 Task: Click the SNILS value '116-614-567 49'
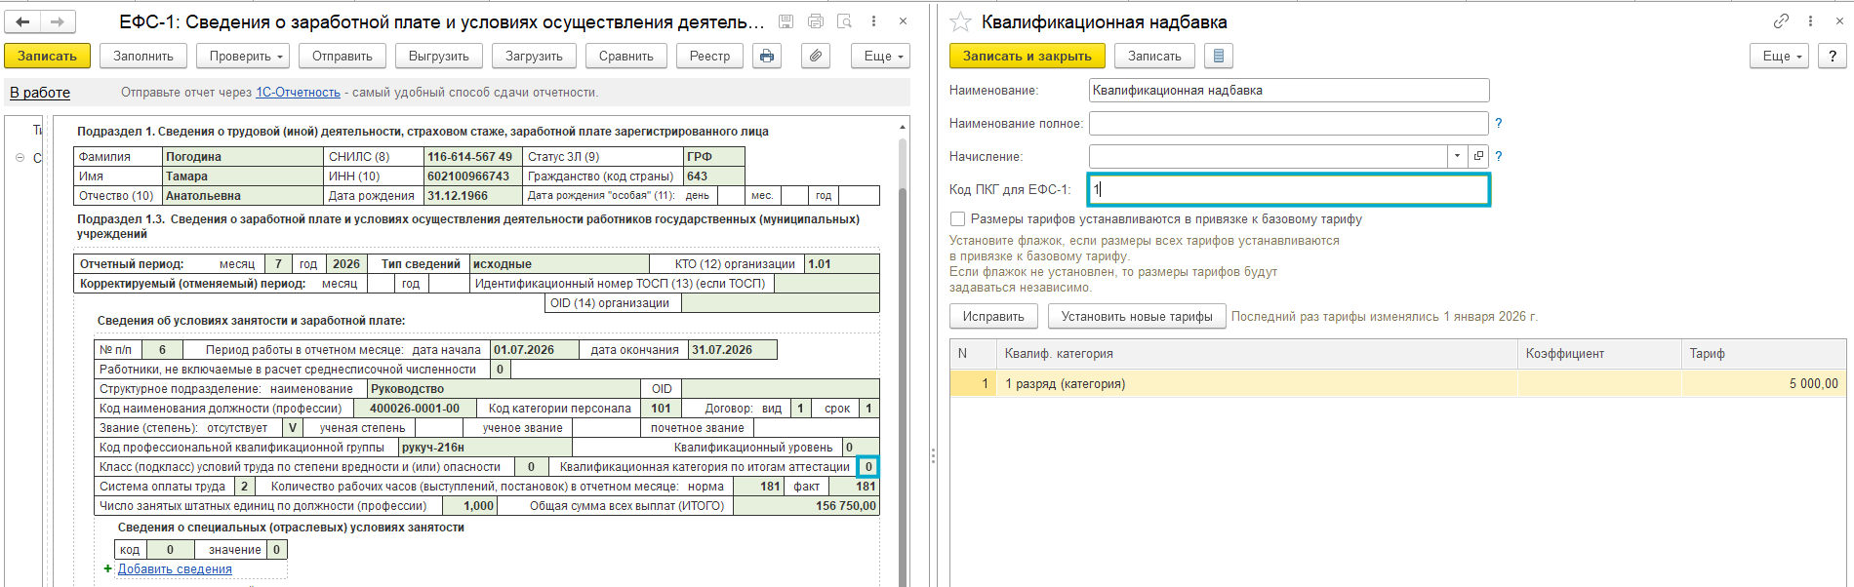click(473, 157)
